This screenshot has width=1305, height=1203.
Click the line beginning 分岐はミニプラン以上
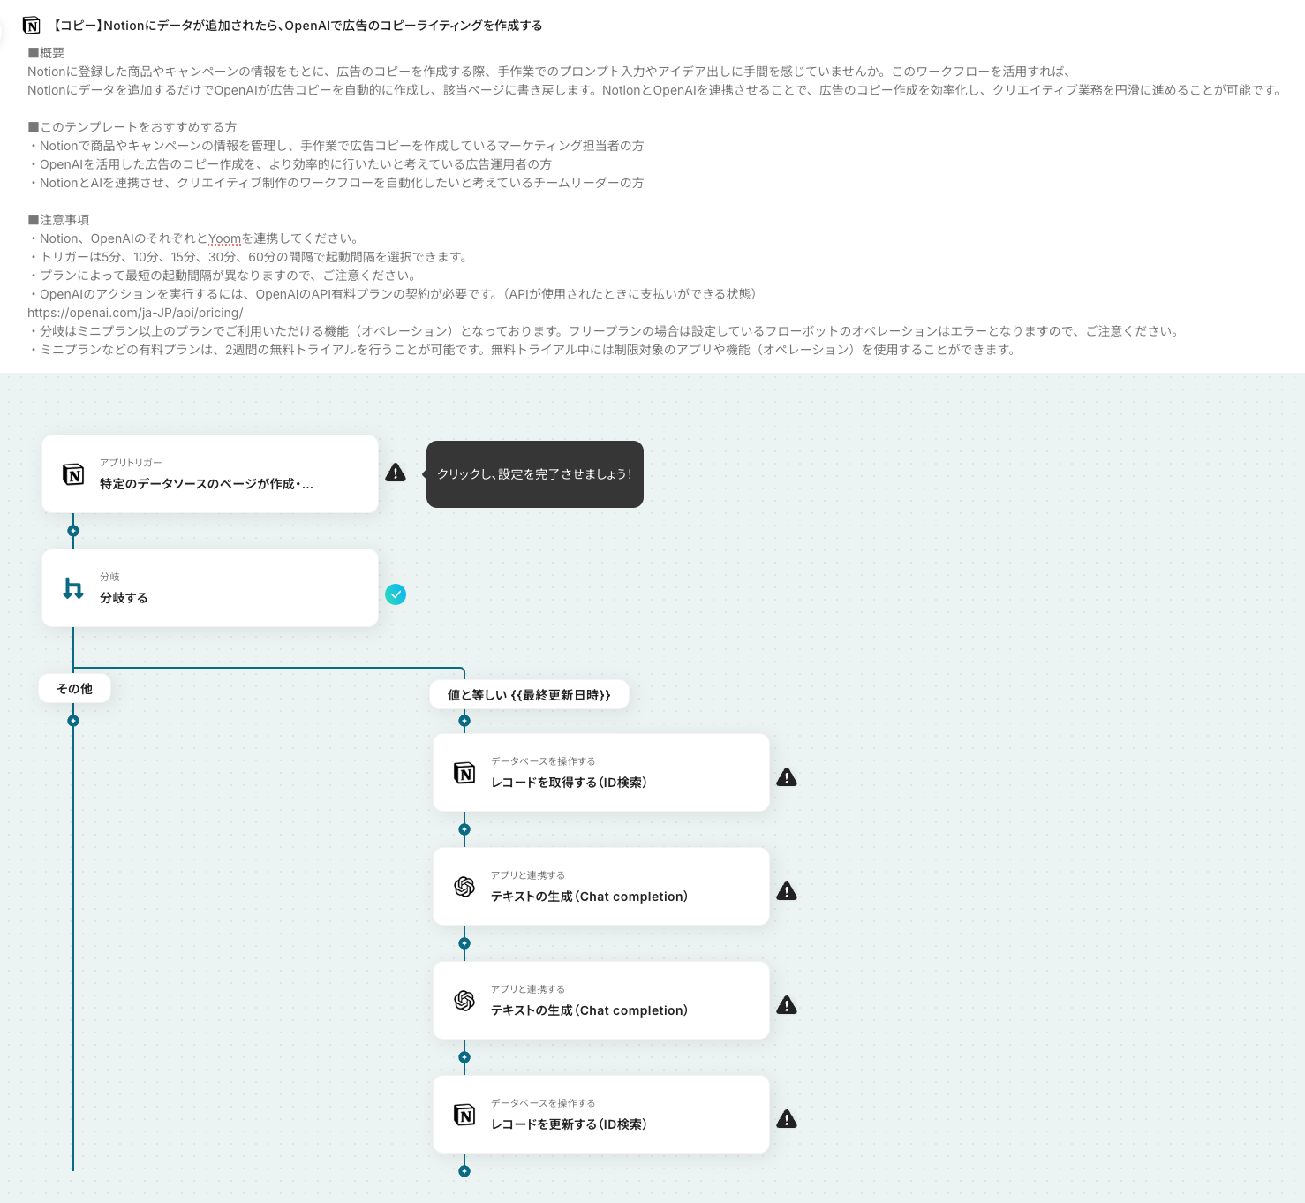(605, 331)
